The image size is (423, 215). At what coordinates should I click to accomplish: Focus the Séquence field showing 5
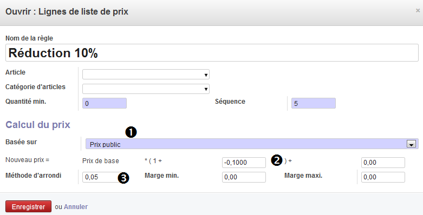coord(314,103)
